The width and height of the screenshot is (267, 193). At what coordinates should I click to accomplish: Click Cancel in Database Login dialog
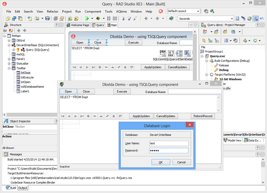182,162
